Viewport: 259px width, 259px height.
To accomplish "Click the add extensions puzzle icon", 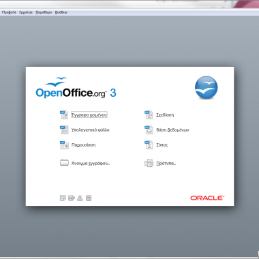I will (x=72, y=198).
